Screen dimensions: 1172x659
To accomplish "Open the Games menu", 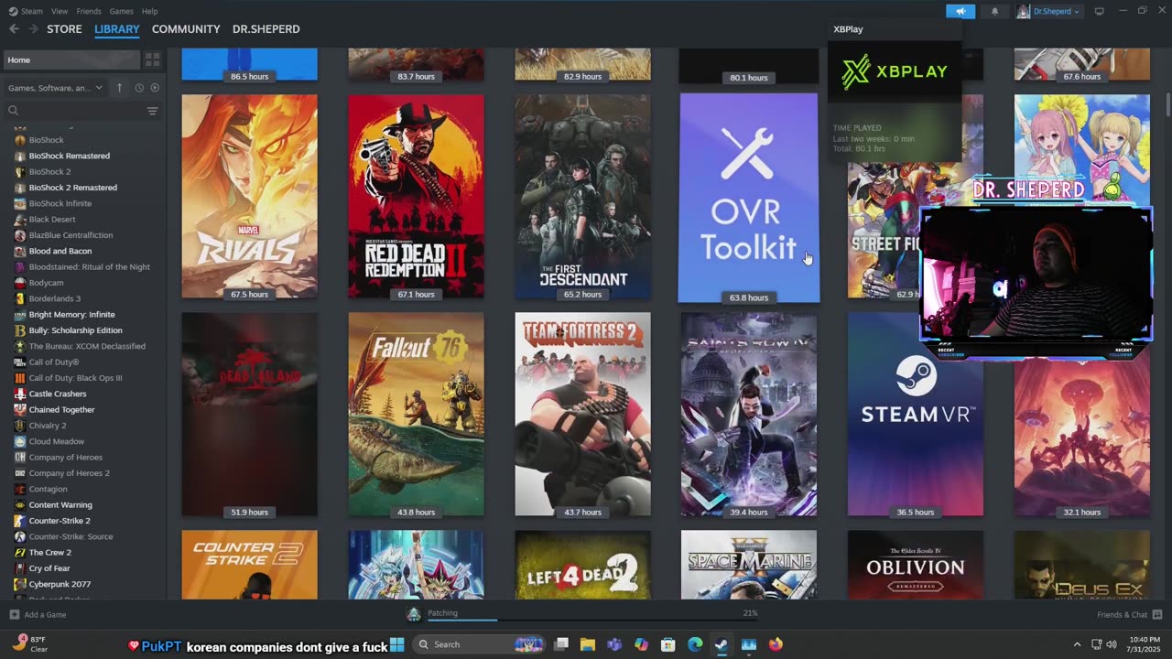I will [122, 11].
